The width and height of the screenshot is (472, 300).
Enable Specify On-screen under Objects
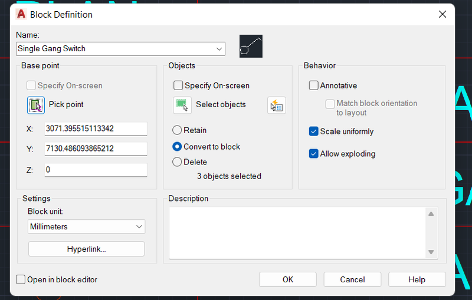(178, 85)
